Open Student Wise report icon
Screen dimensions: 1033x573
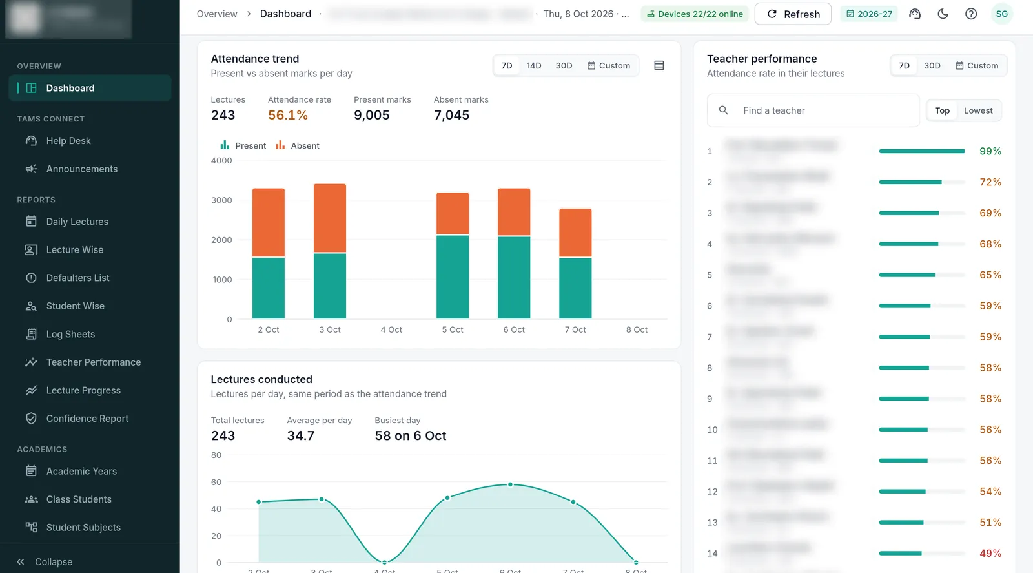click(x=31, y=306)
